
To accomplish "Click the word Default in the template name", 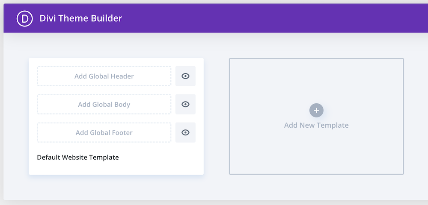I will 48,157.
